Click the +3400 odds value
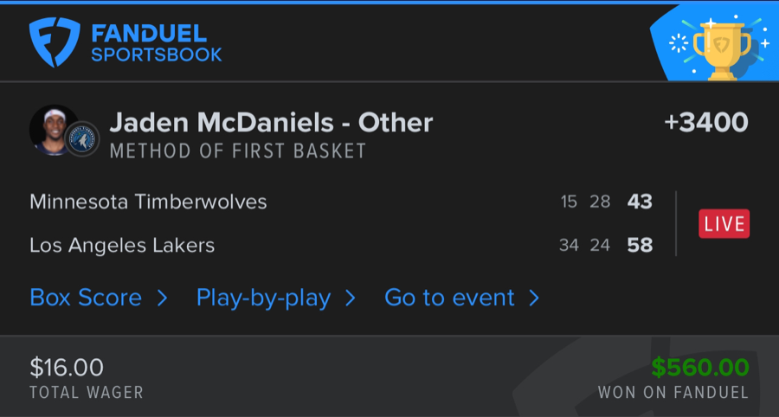The width and height of the screenshot is (779, 417). click(706, 123)
